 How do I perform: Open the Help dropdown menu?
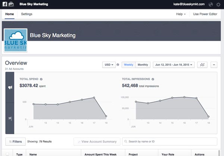pos(181,14)
